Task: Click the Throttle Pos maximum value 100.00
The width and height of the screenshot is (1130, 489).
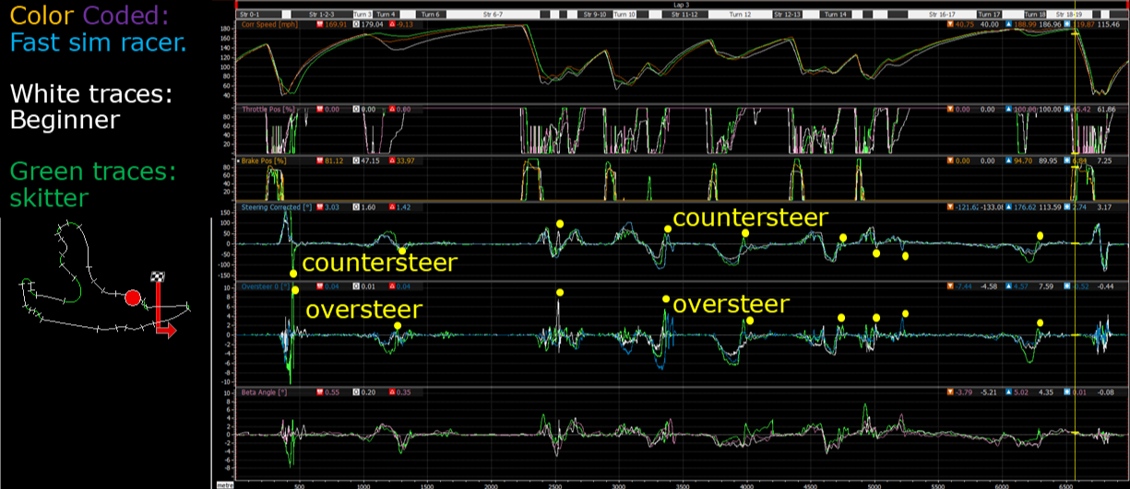Action: point(1025,109)
